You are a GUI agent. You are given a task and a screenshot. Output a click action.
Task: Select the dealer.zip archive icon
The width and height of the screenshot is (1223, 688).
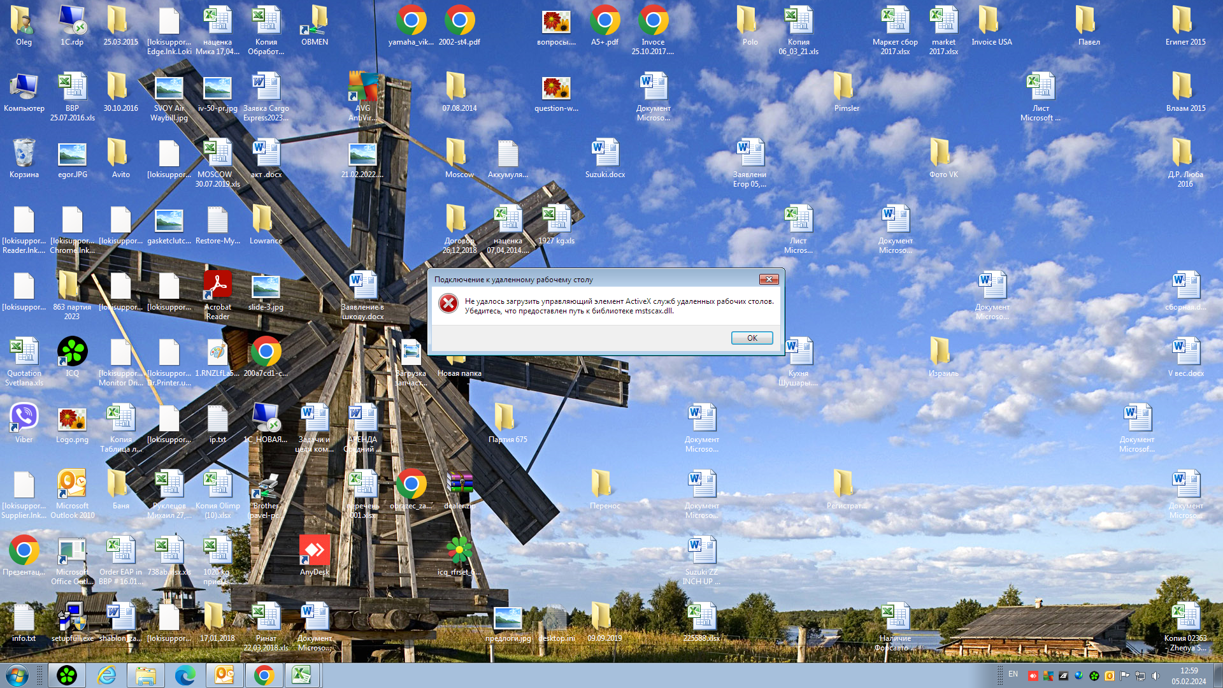click(x=460, y=489)
